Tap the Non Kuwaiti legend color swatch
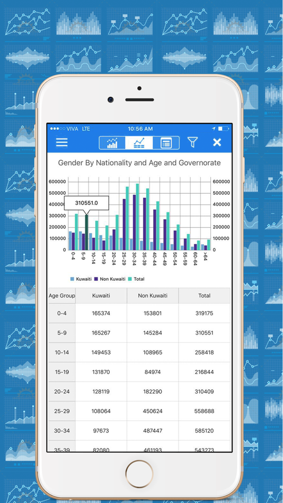Image resolution: width=283 pixels, height=503 pixels. tap(96, 279)
